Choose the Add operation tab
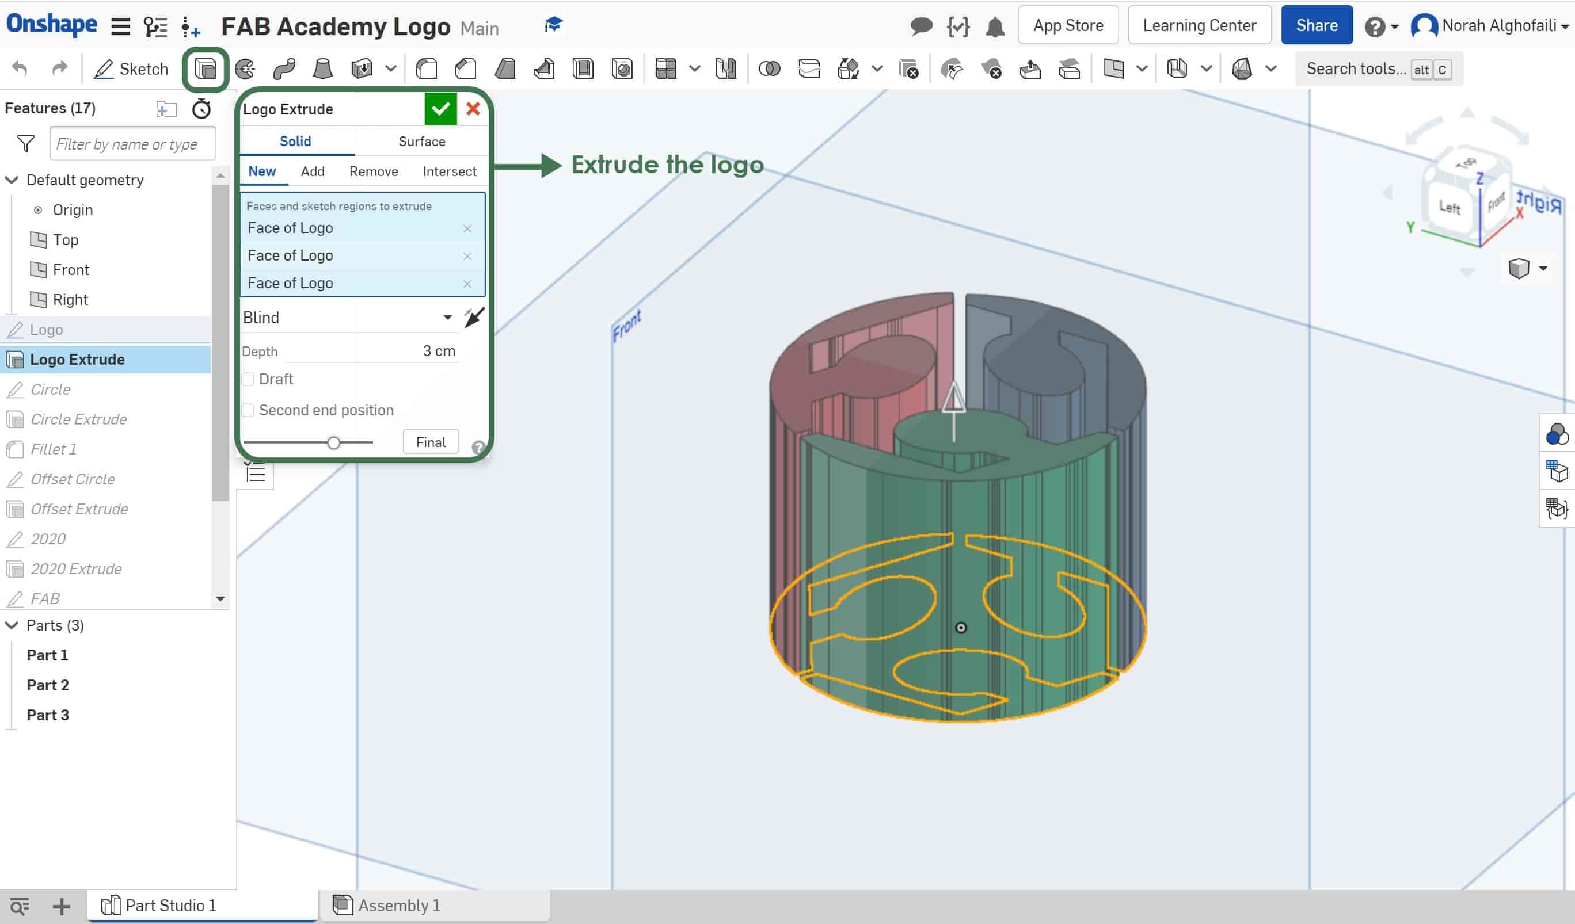This screenshot has height=924, width=1575. [313, 171]
